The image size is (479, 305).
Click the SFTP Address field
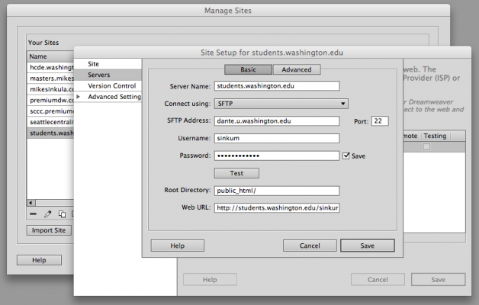[x=277, y=121]
